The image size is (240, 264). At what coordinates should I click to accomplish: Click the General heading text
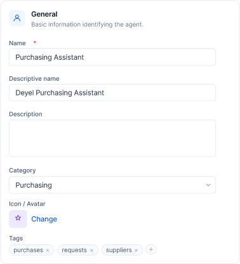44,14
